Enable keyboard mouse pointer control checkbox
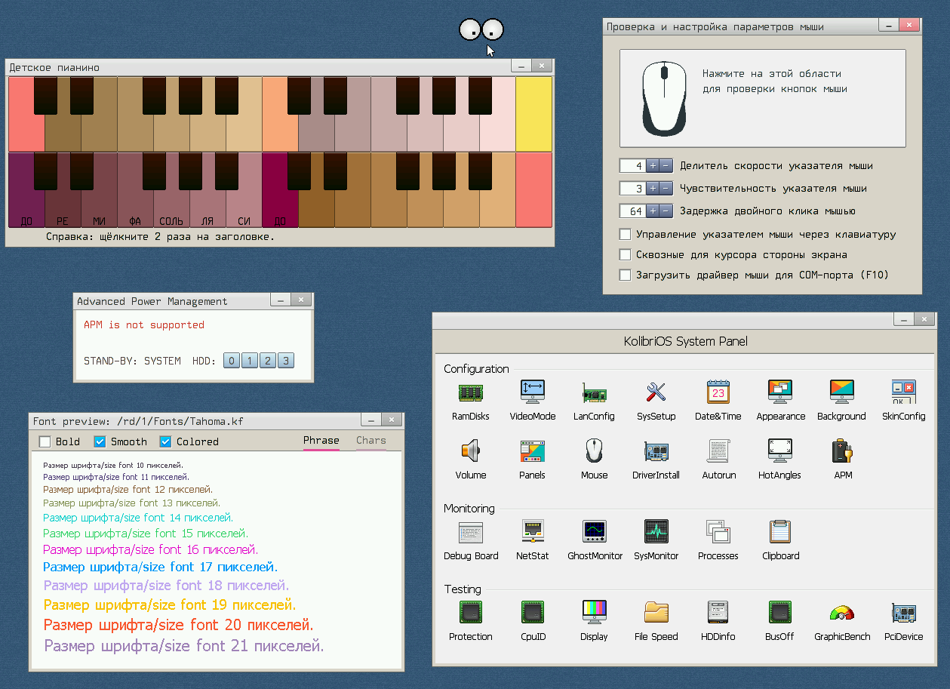 tap(625, 235)
